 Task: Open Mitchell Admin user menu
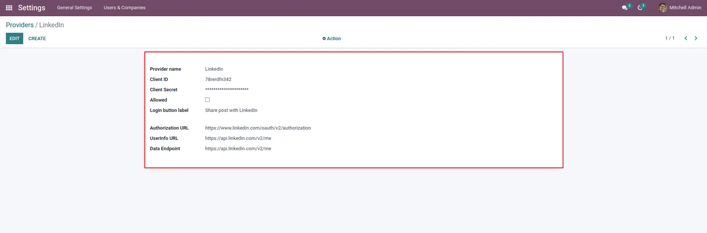[x=680, y=8]
